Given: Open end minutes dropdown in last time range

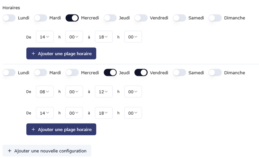Looking at the screenshot, I should pos(133,113).
